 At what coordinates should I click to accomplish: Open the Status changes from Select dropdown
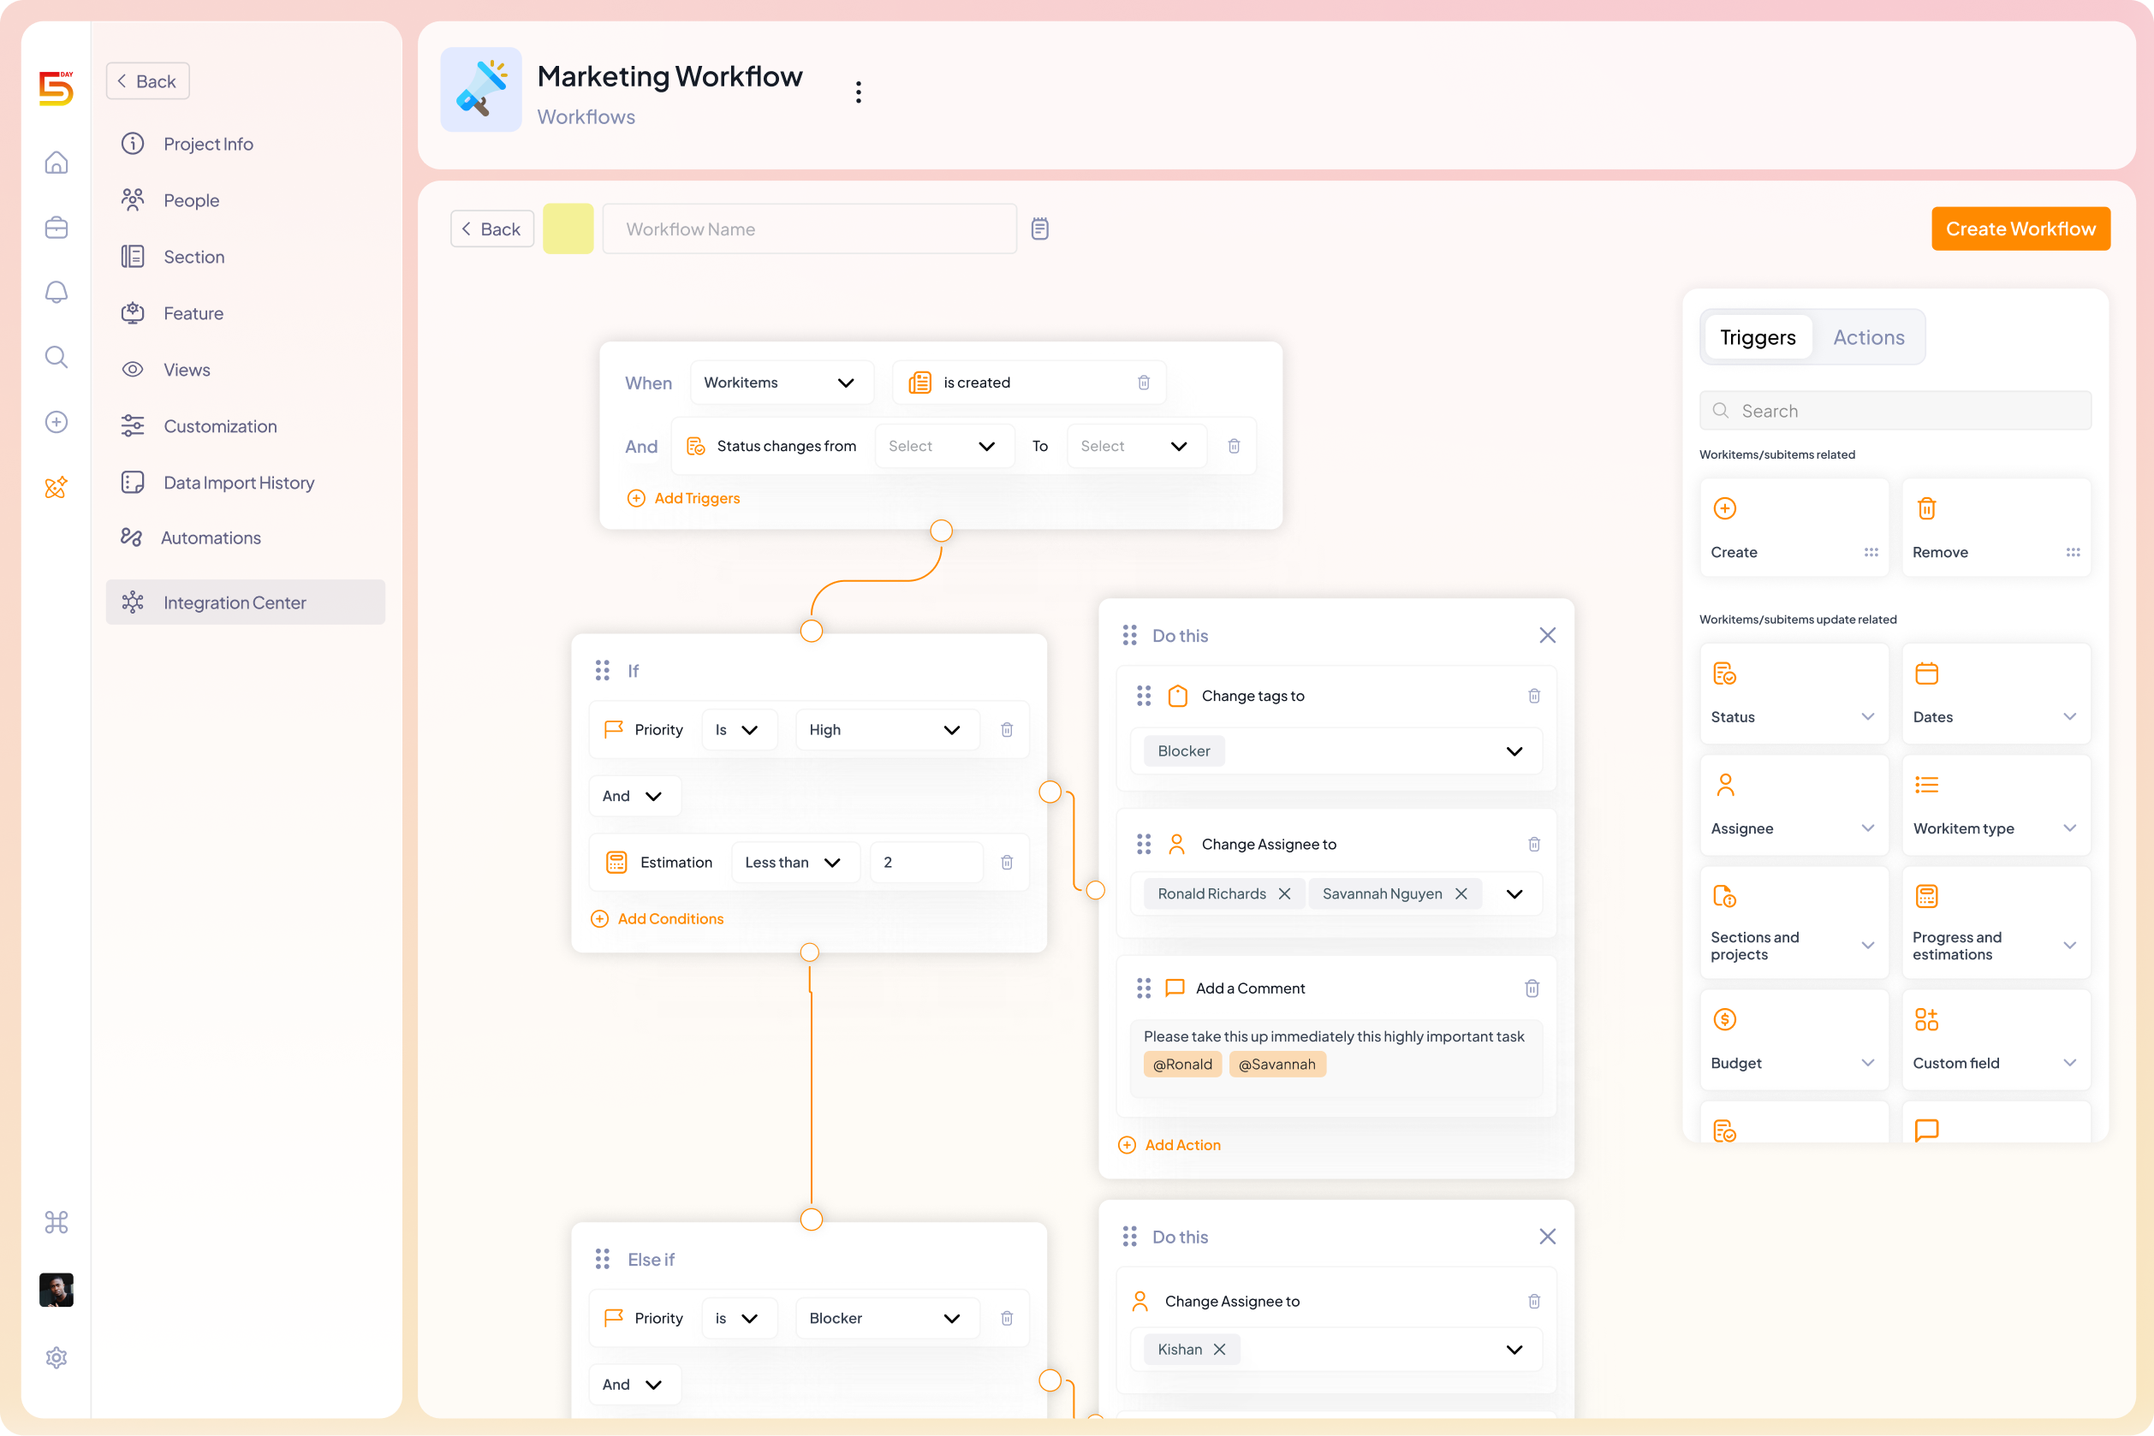point(943,446)
